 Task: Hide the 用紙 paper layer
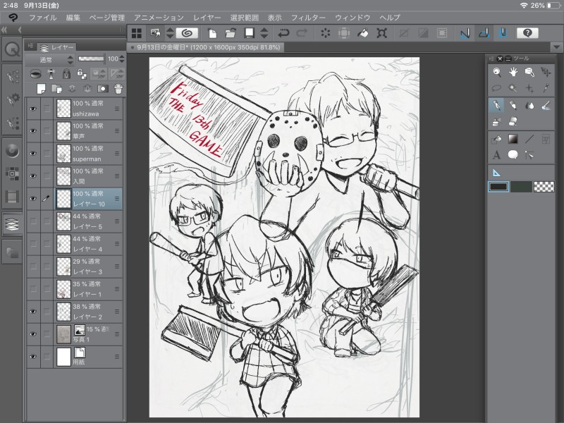coord(33,357)
